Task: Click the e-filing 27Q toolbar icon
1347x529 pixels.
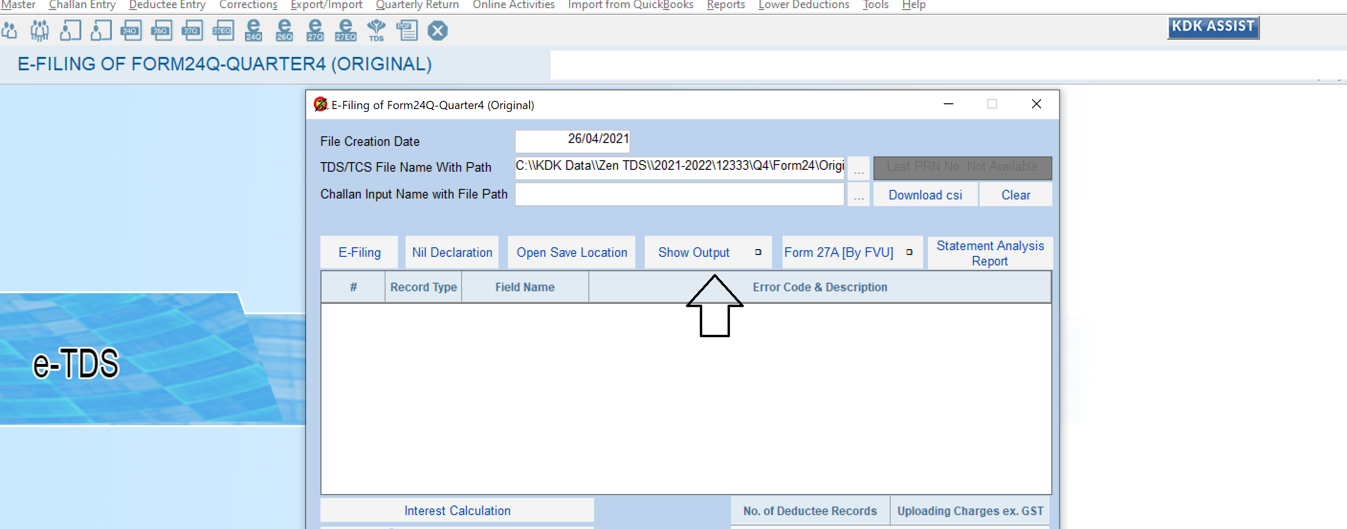Action: (315, 30)
